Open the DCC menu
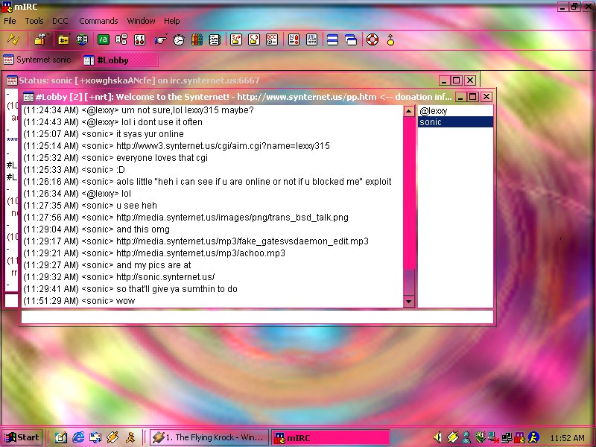This screenshot has width=596, height=447. click(x=60, y=21)
